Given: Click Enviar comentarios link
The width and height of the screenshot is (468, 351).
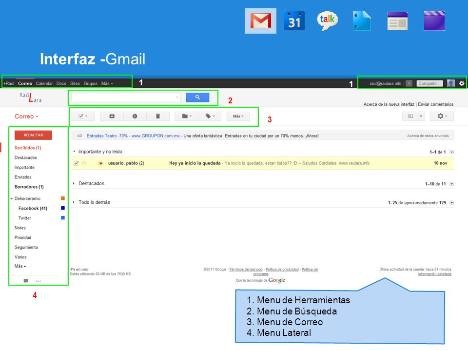Looking at the screenshot, I should [435, 104].
